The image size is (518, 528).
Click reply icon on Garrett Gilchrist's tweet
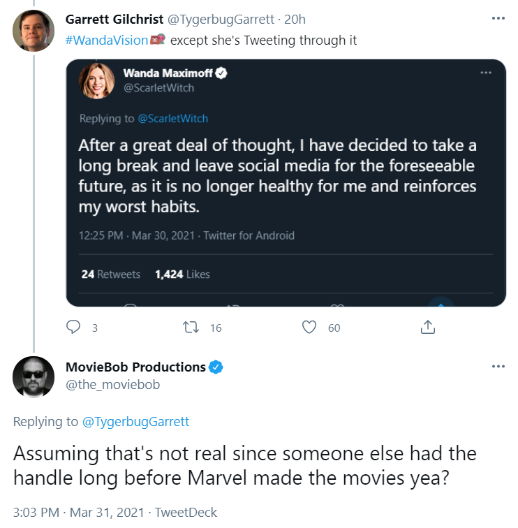pos(73,327)
